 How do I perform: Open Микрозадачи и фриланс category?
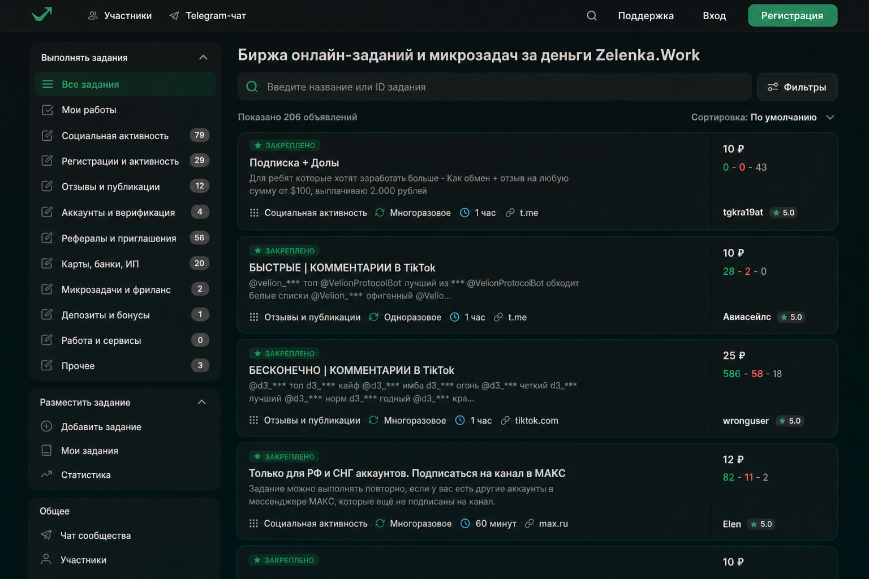[126, 289]
